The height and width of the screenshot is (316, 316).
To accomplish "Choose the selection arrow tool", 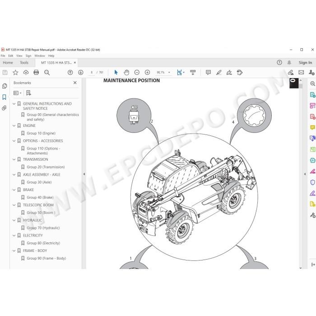I will coord(116,72).
